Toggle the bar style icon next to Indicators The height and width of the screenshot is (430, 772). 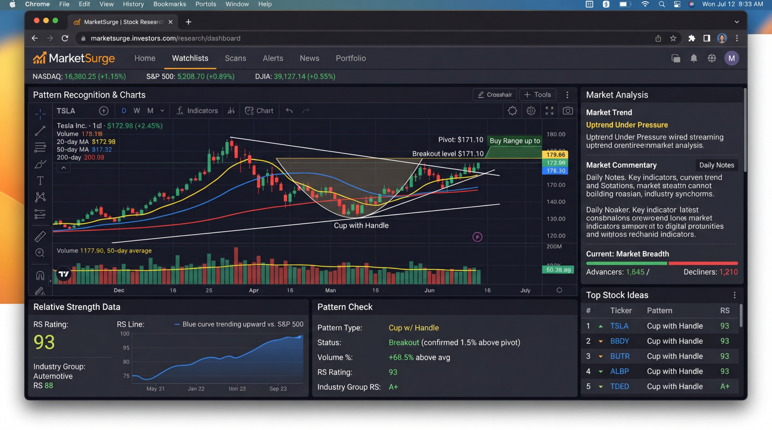(231, 110)
